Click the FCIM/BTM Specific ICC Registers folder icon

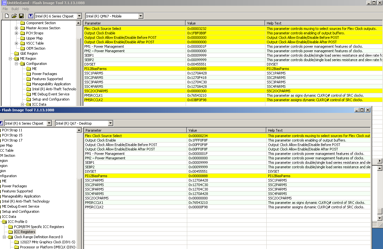coord(10,227)
